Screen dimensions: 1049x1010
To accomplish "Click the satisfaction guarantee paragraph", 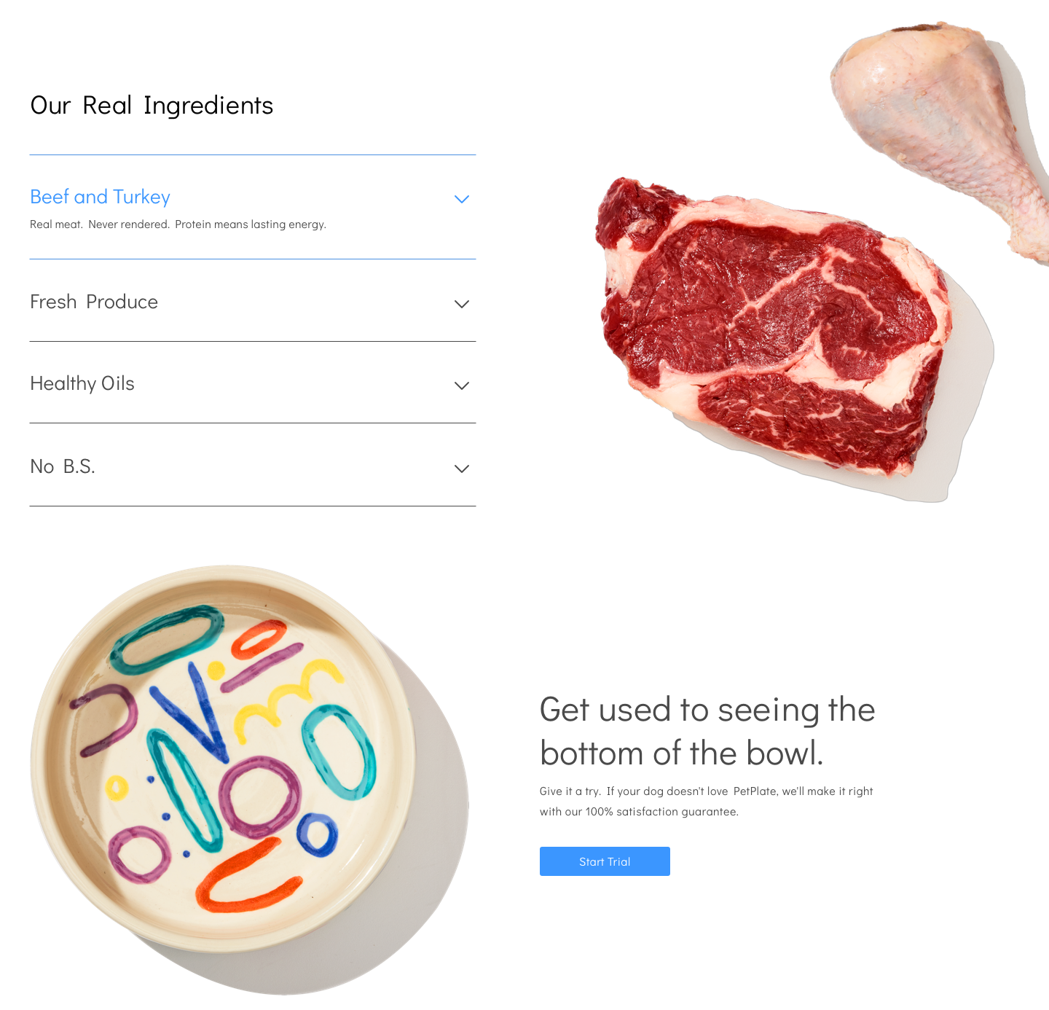I will point(707,801).
